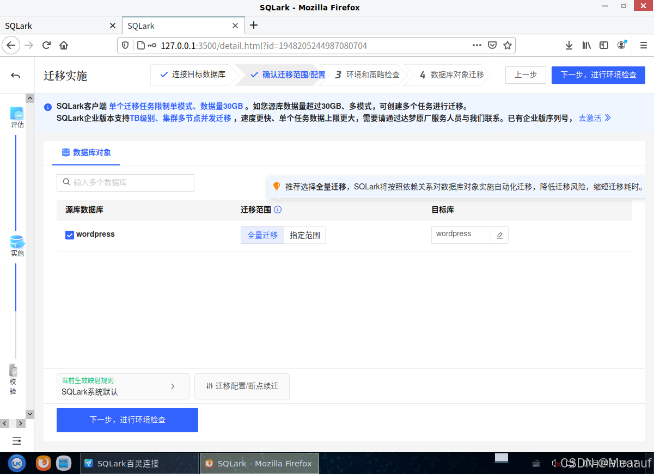Expand the 当前生效映射规则 selector
This screenshot has height=474, width=654.
tap(123, 386)
